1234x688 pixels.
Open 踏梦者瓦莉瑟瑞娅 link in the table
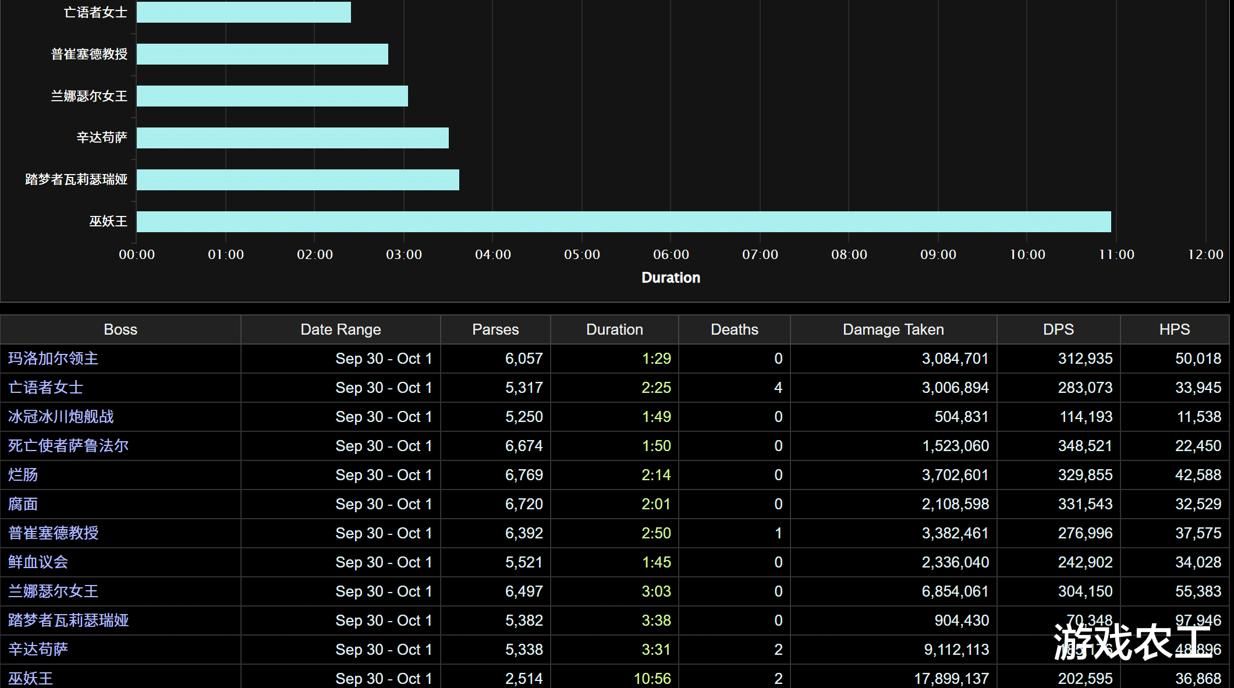click(68, 620)
